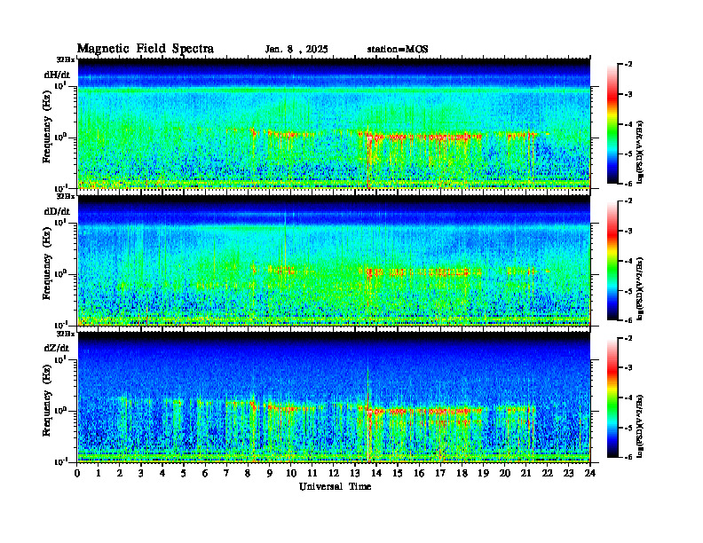Screen dimensions: 703x543
Task: Click the dD/dt panel color bar
Action: pos(612,261)
